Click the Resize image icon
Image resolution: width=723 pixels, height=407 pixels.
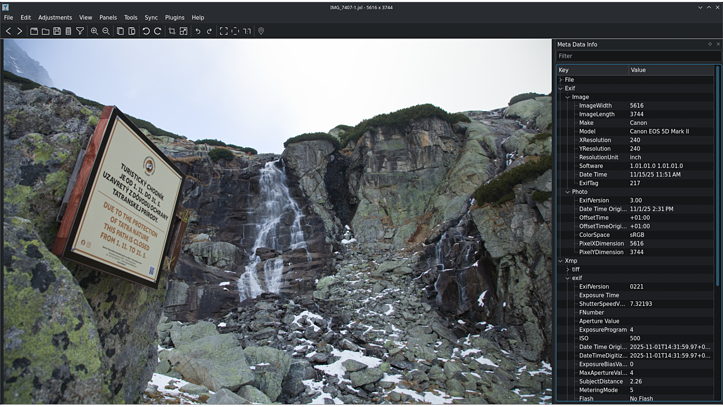click(x=183, y=31)
